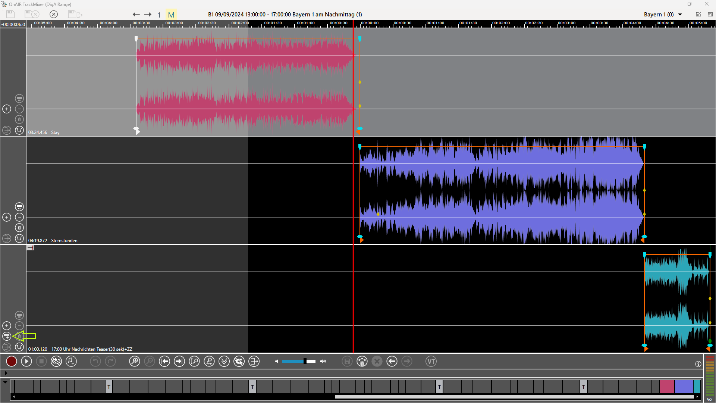Click the previous element left arrow

tap(136, 15)
